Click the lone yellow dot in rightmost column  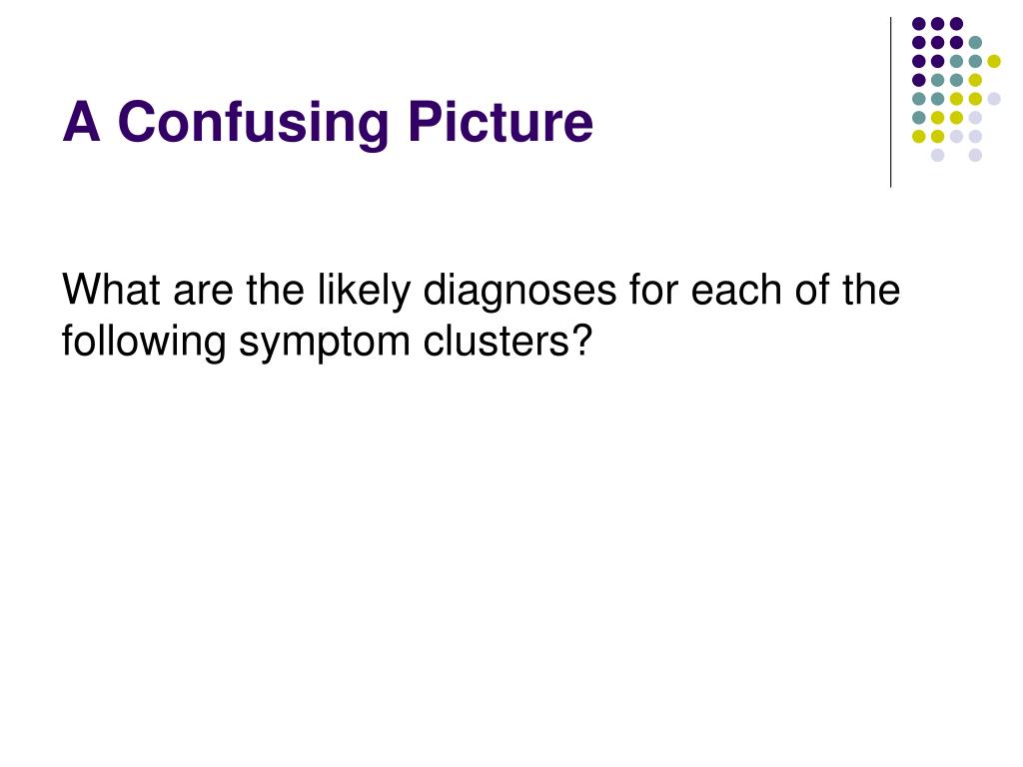(x=994, y=61)
